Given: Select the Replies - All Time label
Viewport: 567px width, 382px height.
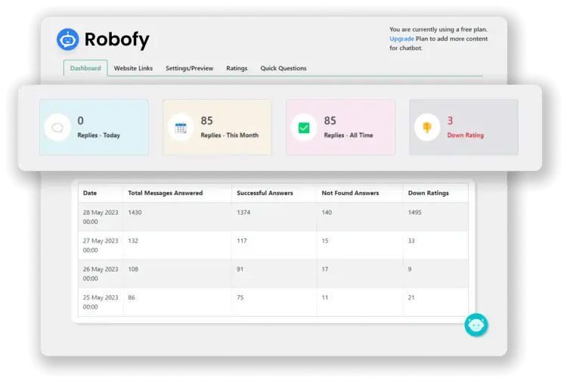Looking at the screenshot, I should click(349, 135).
